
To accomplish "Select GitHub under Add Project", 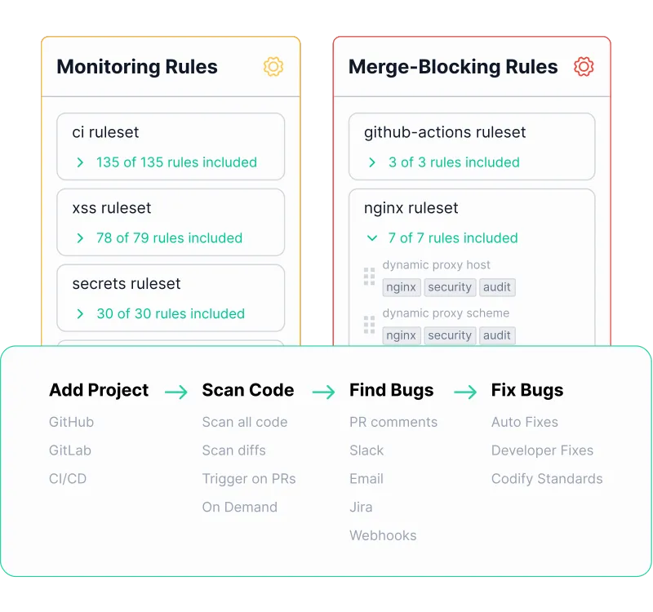I will (x=71, y=422).
